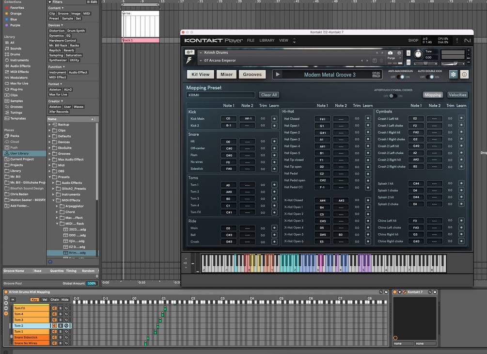Select User Library in Places
The width and height of the screenshot is (487, 354).
25,153
